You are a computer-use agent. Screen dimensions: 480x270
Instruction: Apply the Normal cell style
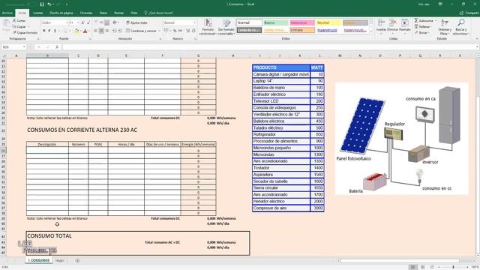[x=249, y=22]
